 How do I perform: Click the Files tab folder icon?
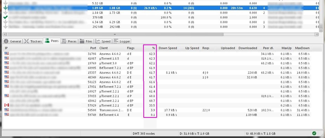pyautogui.click(x=82, y=41)
